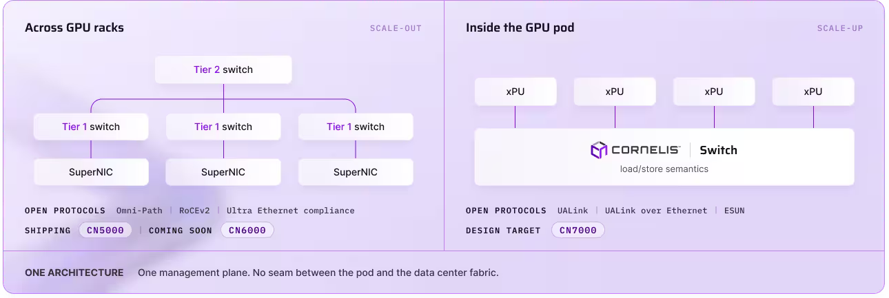This screenshot has width=889, height=298.
Task: Select the Tier 2 switch box
Action: [223, 70]
